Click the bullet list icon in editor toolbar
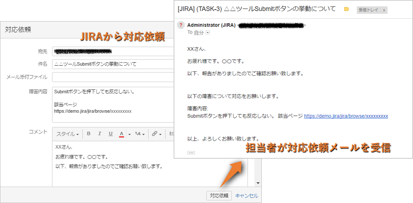 point(172,133)
